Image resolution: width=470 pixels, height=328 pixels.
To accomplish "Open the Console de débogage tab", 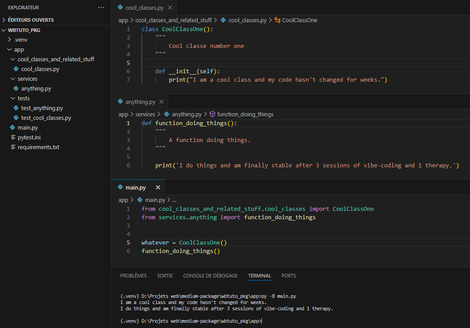I will tap(210, 276).
